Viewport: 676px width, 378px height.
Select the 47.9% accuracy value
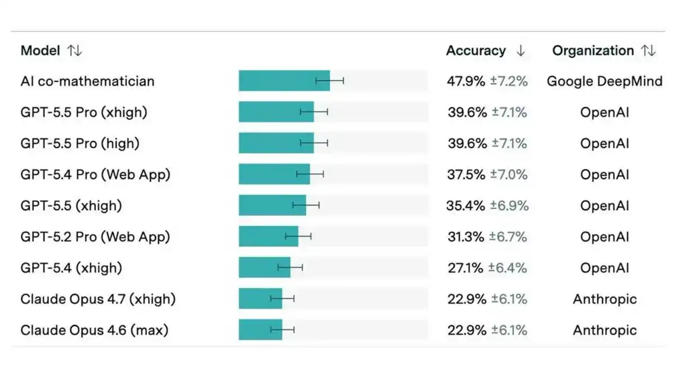click(466, 81)
